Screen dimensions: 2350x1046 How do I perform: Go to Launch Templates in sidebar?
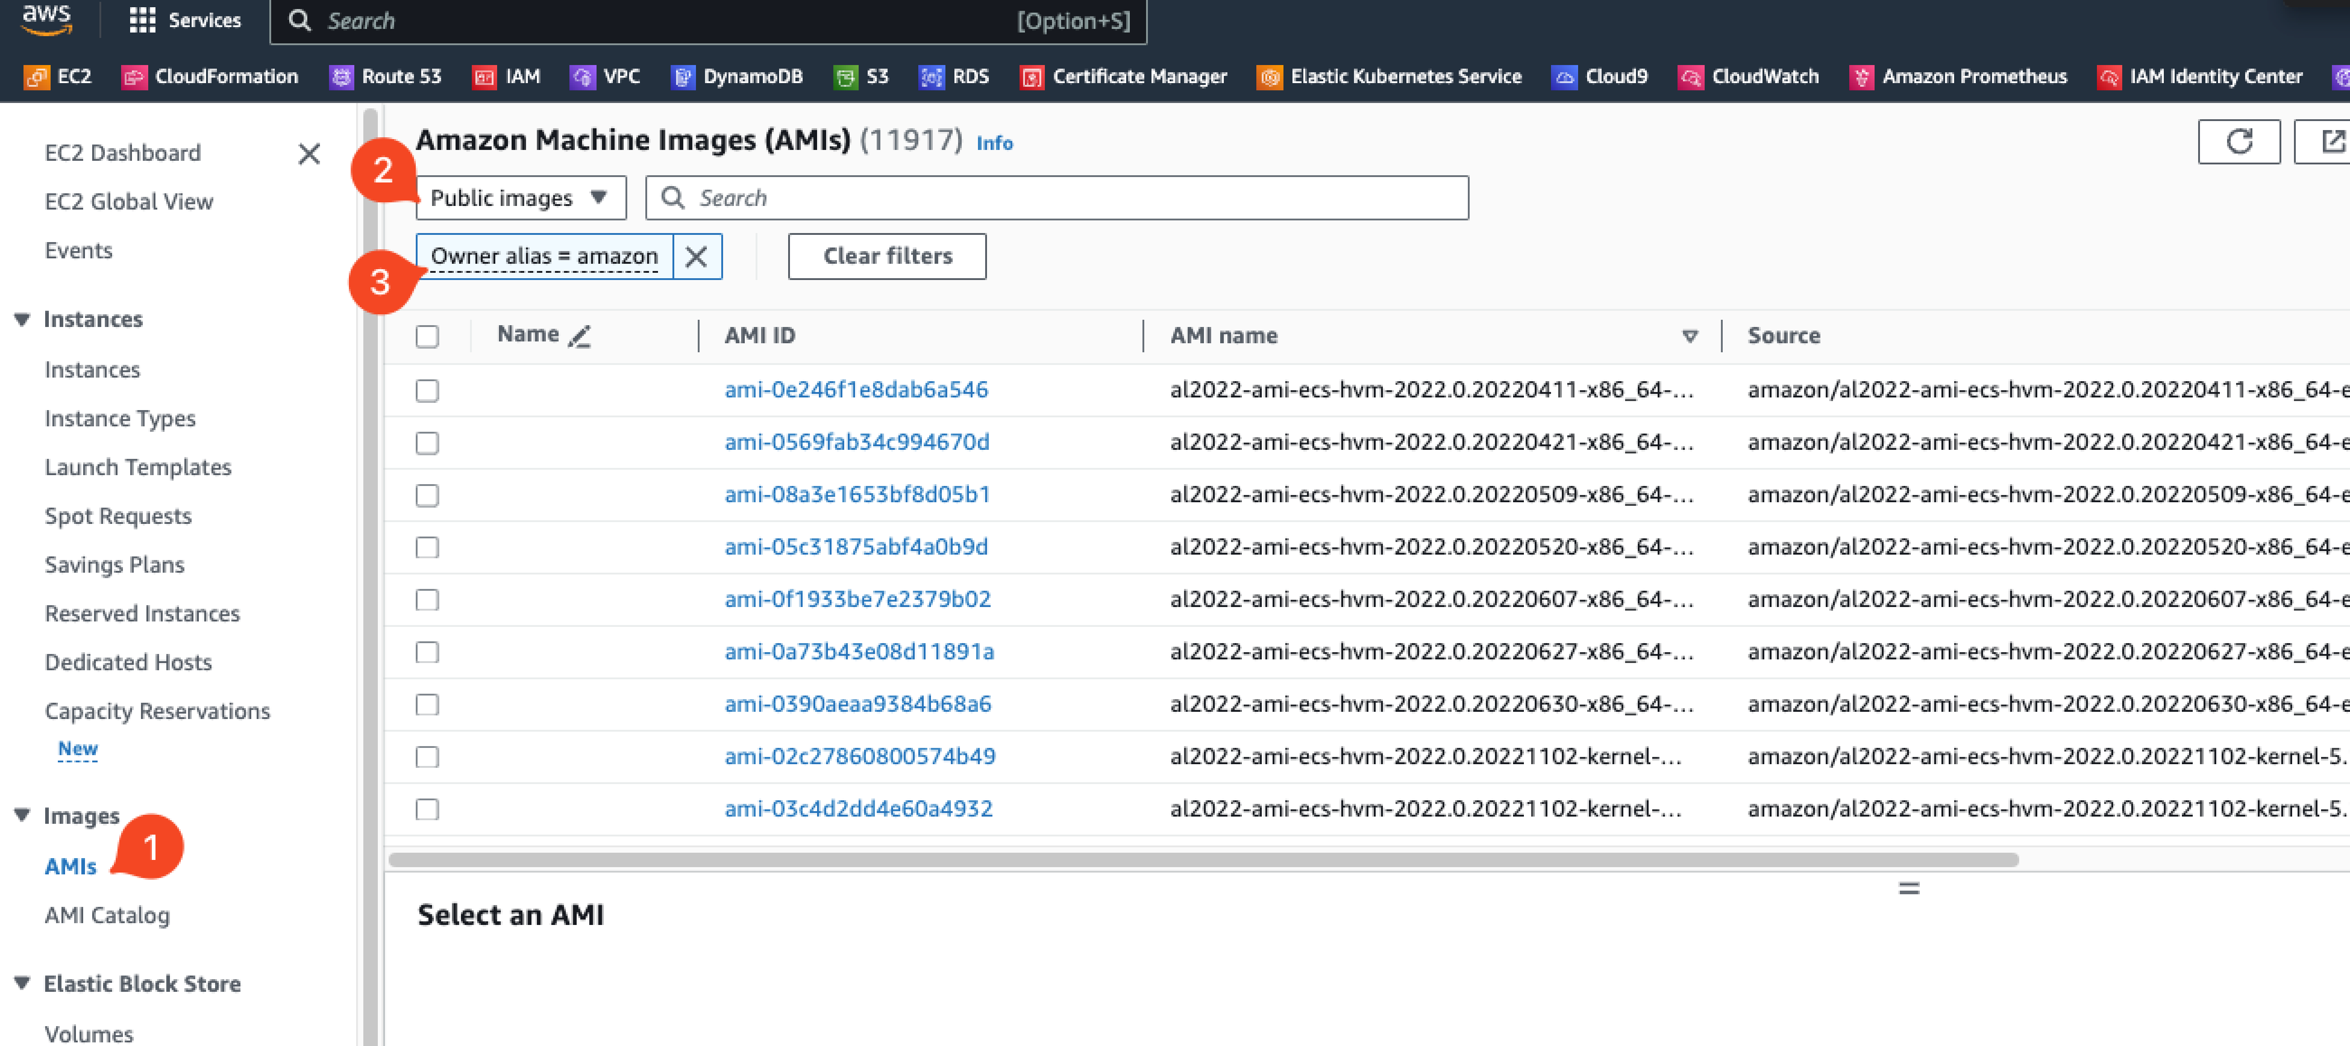point(138,467)
